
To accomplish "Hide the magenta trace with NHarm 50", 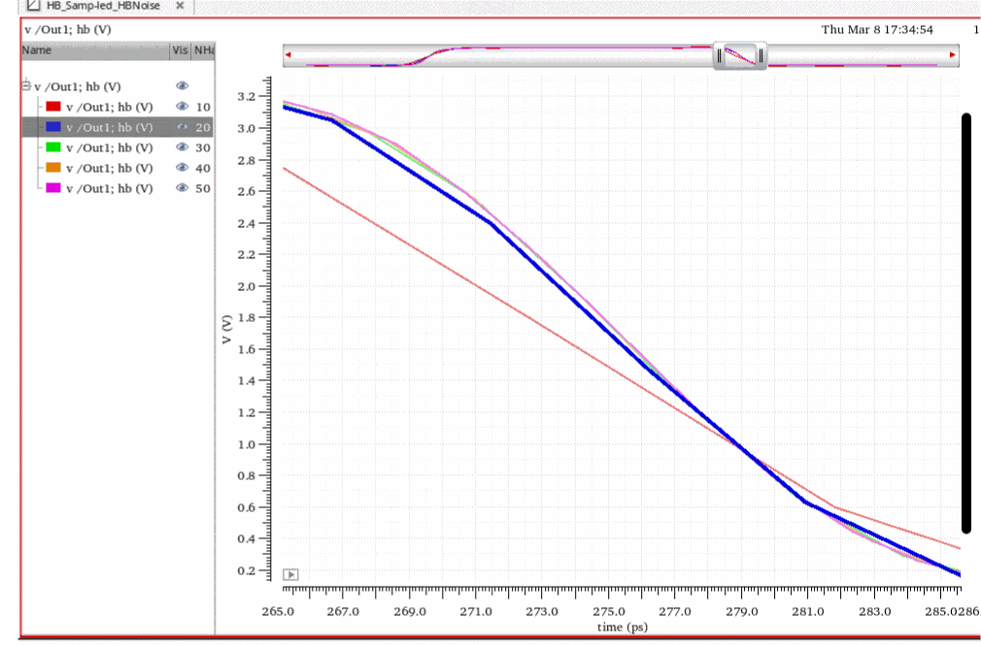I will click(181, 188).
